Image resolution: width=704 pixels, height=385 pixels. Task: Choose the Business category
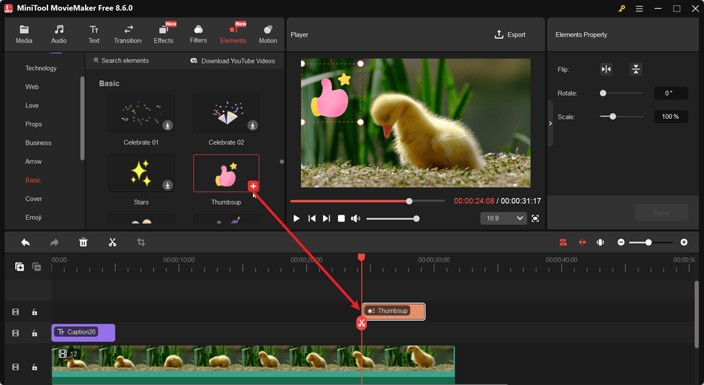[38, 143]
